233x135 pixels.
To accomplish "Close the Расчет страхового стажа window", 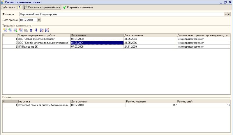I will 230,2.
